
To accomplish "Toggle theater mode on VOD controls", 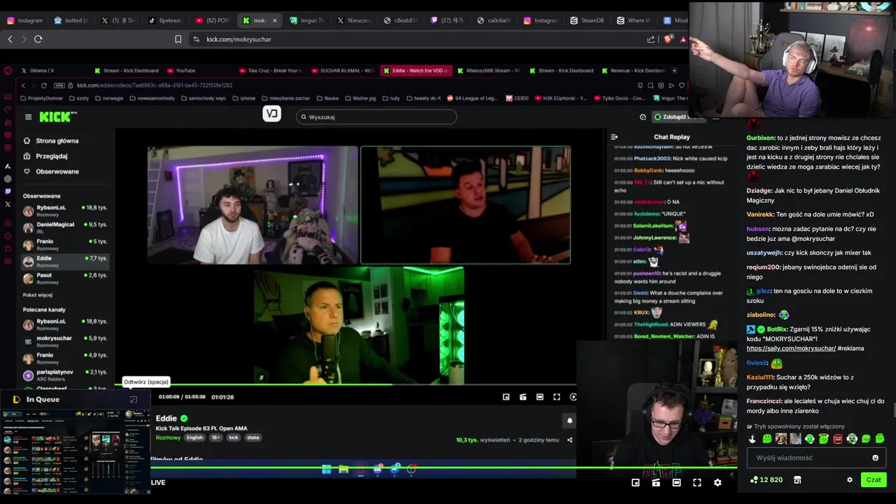I will (x=540, y=397).
